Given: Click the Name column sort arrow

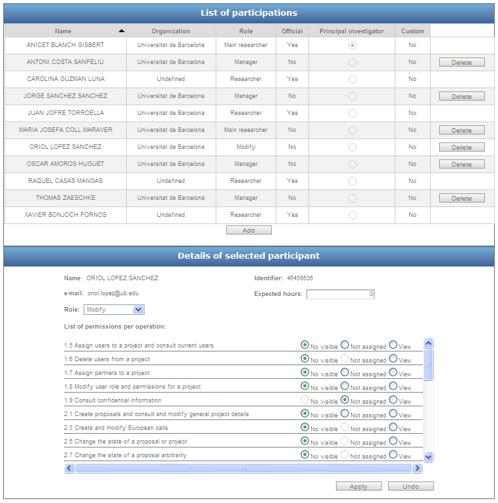Looking at the screenshot, I should [121, 31].
